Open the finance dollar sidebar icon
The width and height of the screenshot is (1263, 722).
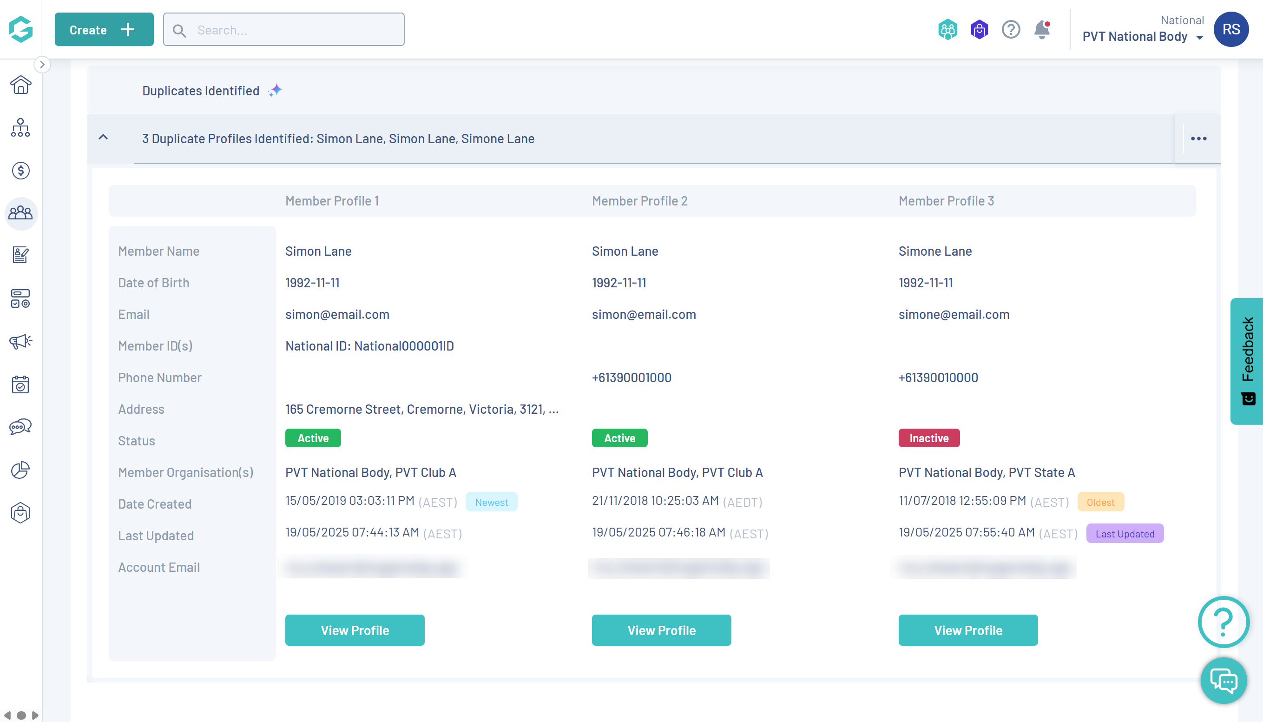20,171
